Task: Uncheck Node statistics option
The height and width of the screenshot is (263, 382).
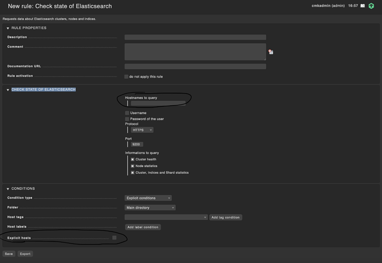Action: 132,166
